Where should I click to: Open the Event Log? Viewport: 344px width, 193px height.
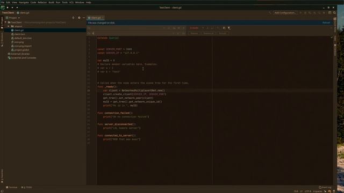pos(325,187)
